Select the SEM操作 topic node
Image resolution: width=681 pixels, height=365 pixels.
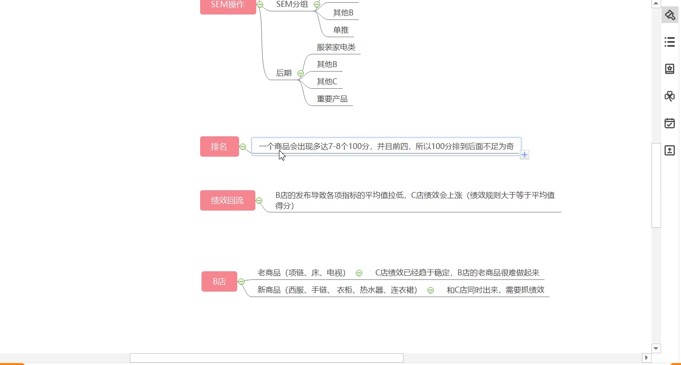click(228, 5)
